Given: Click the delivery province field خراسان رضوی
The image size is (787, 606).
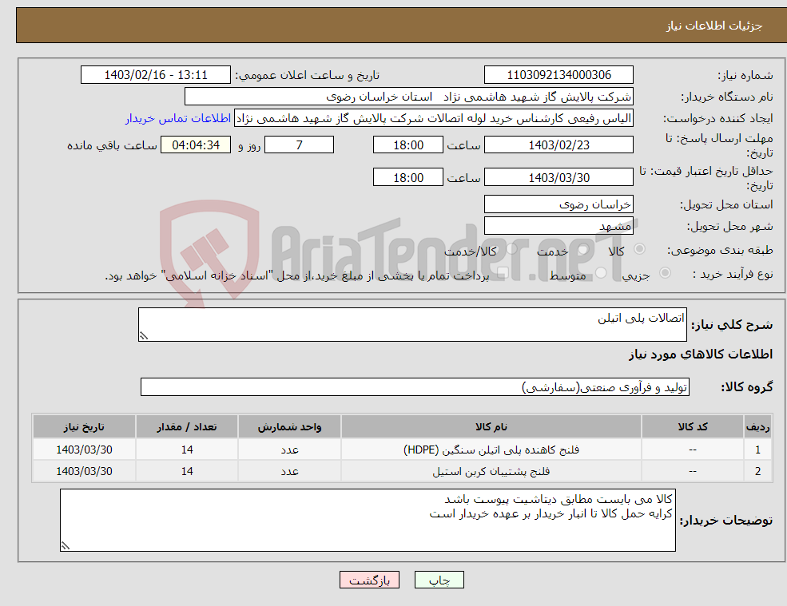Looking at the screenshot, I should click(x=558, y=204).
